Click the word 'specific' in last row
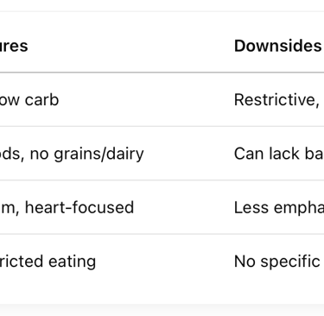 290,262
